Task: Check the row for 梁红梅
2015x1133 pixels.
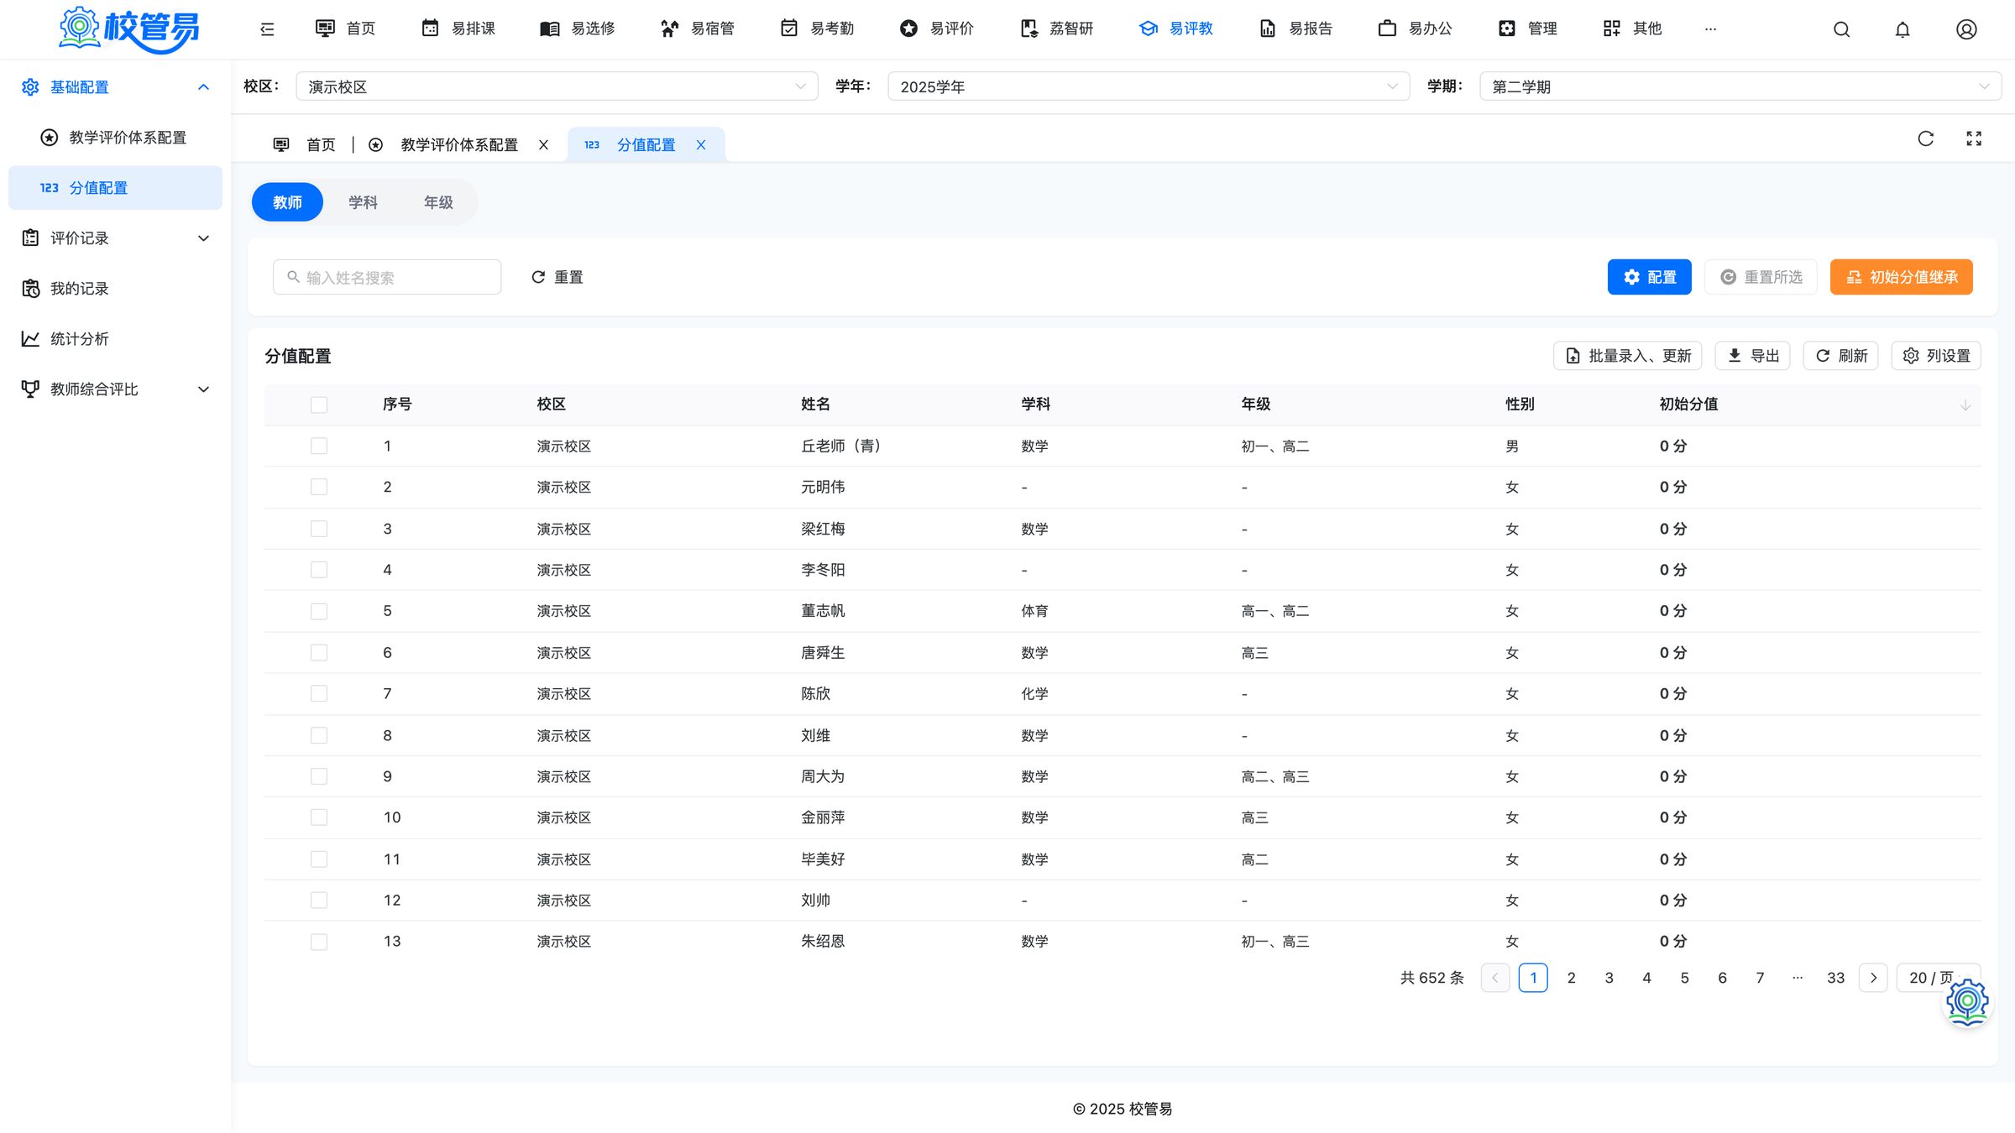Action: tap(319, 530)
